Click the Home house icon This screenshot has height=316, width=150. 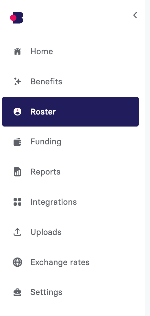(x=17, y=51)
